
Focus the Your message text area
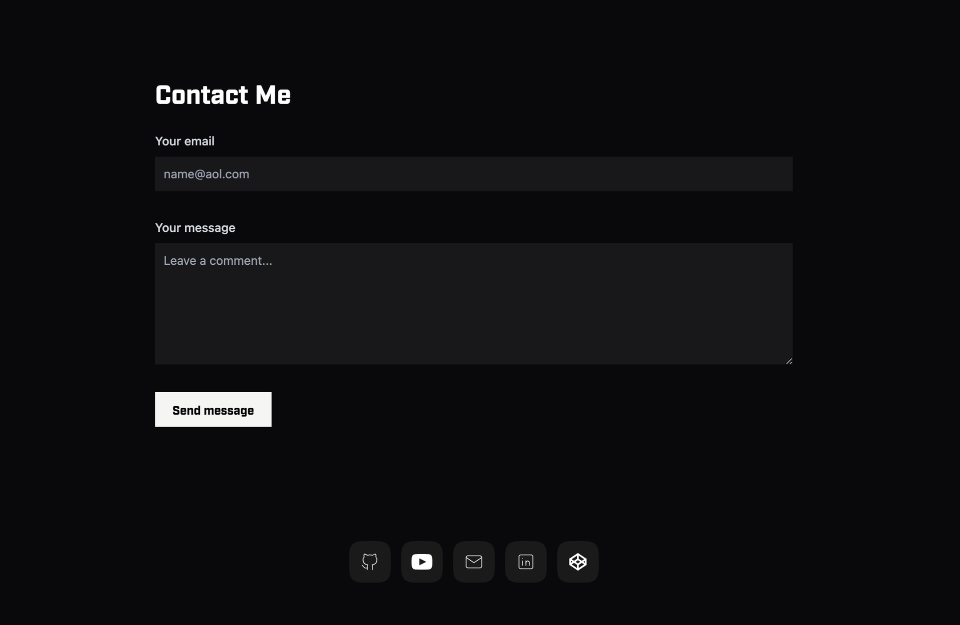coord(473,304)
